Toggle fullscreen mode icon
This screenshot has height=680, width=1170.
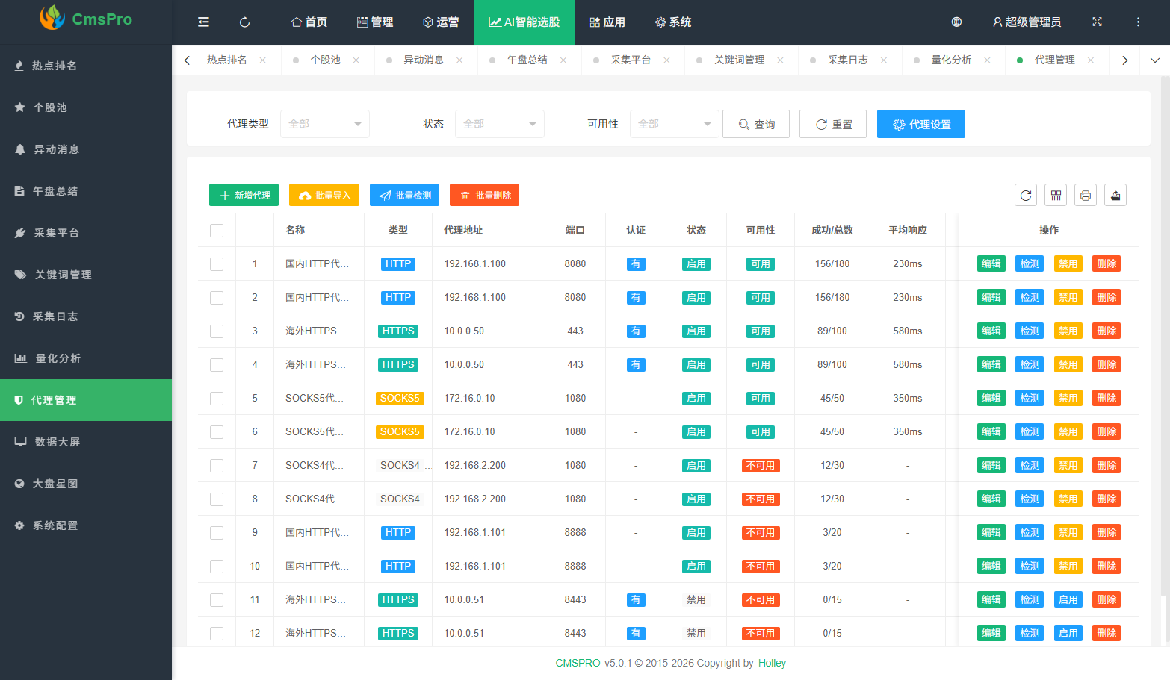[1097, 22]
